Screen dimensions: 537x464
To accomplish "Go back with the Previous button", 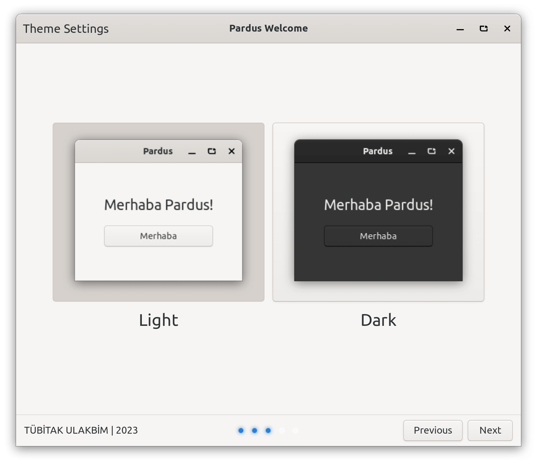I will pos(433,430).
